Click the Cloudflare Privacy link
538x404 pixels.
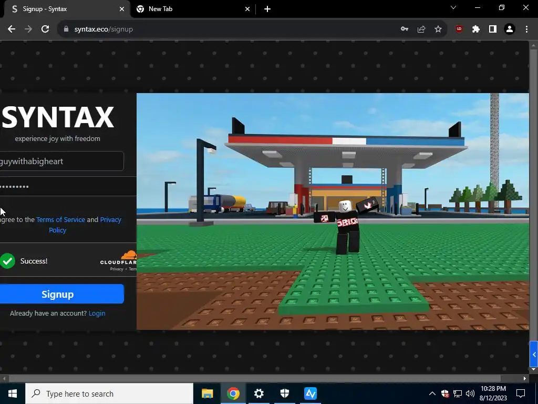pos(117,269)
